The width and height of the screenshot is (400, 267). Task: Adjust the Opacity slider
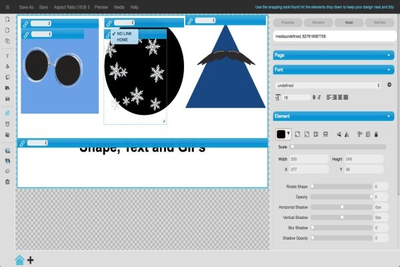tap(341, 197)
